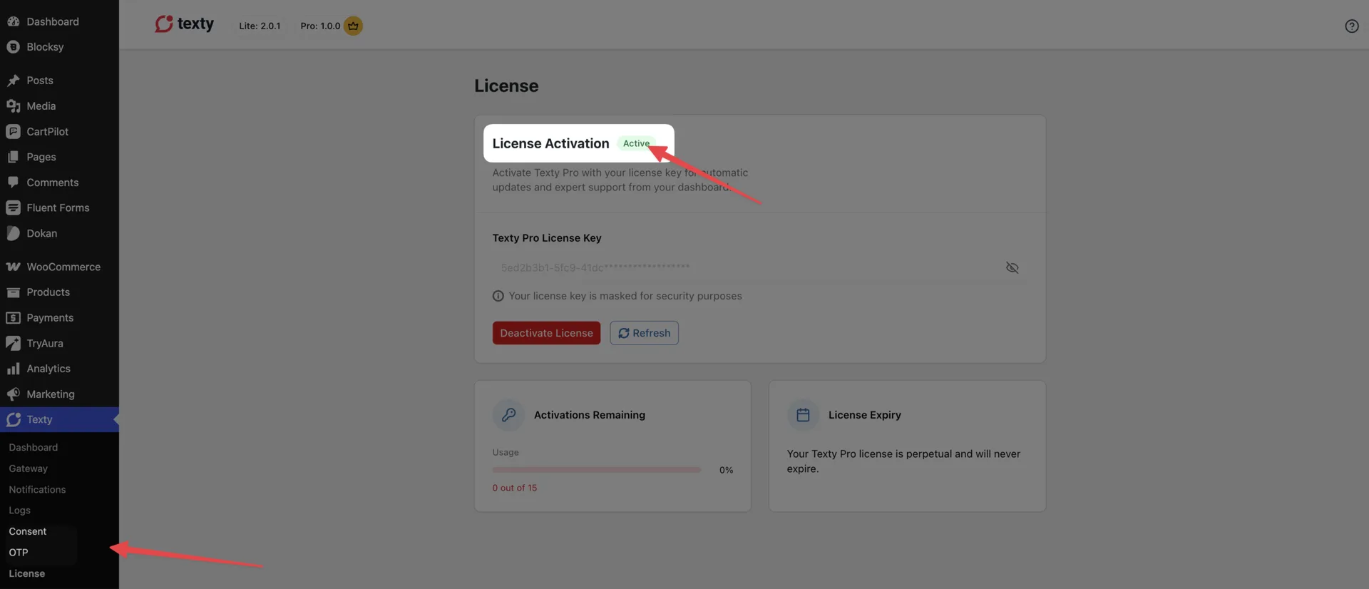Open the help question mark icon
The image size is (1369, 589).
click(x=1352, y=26)
